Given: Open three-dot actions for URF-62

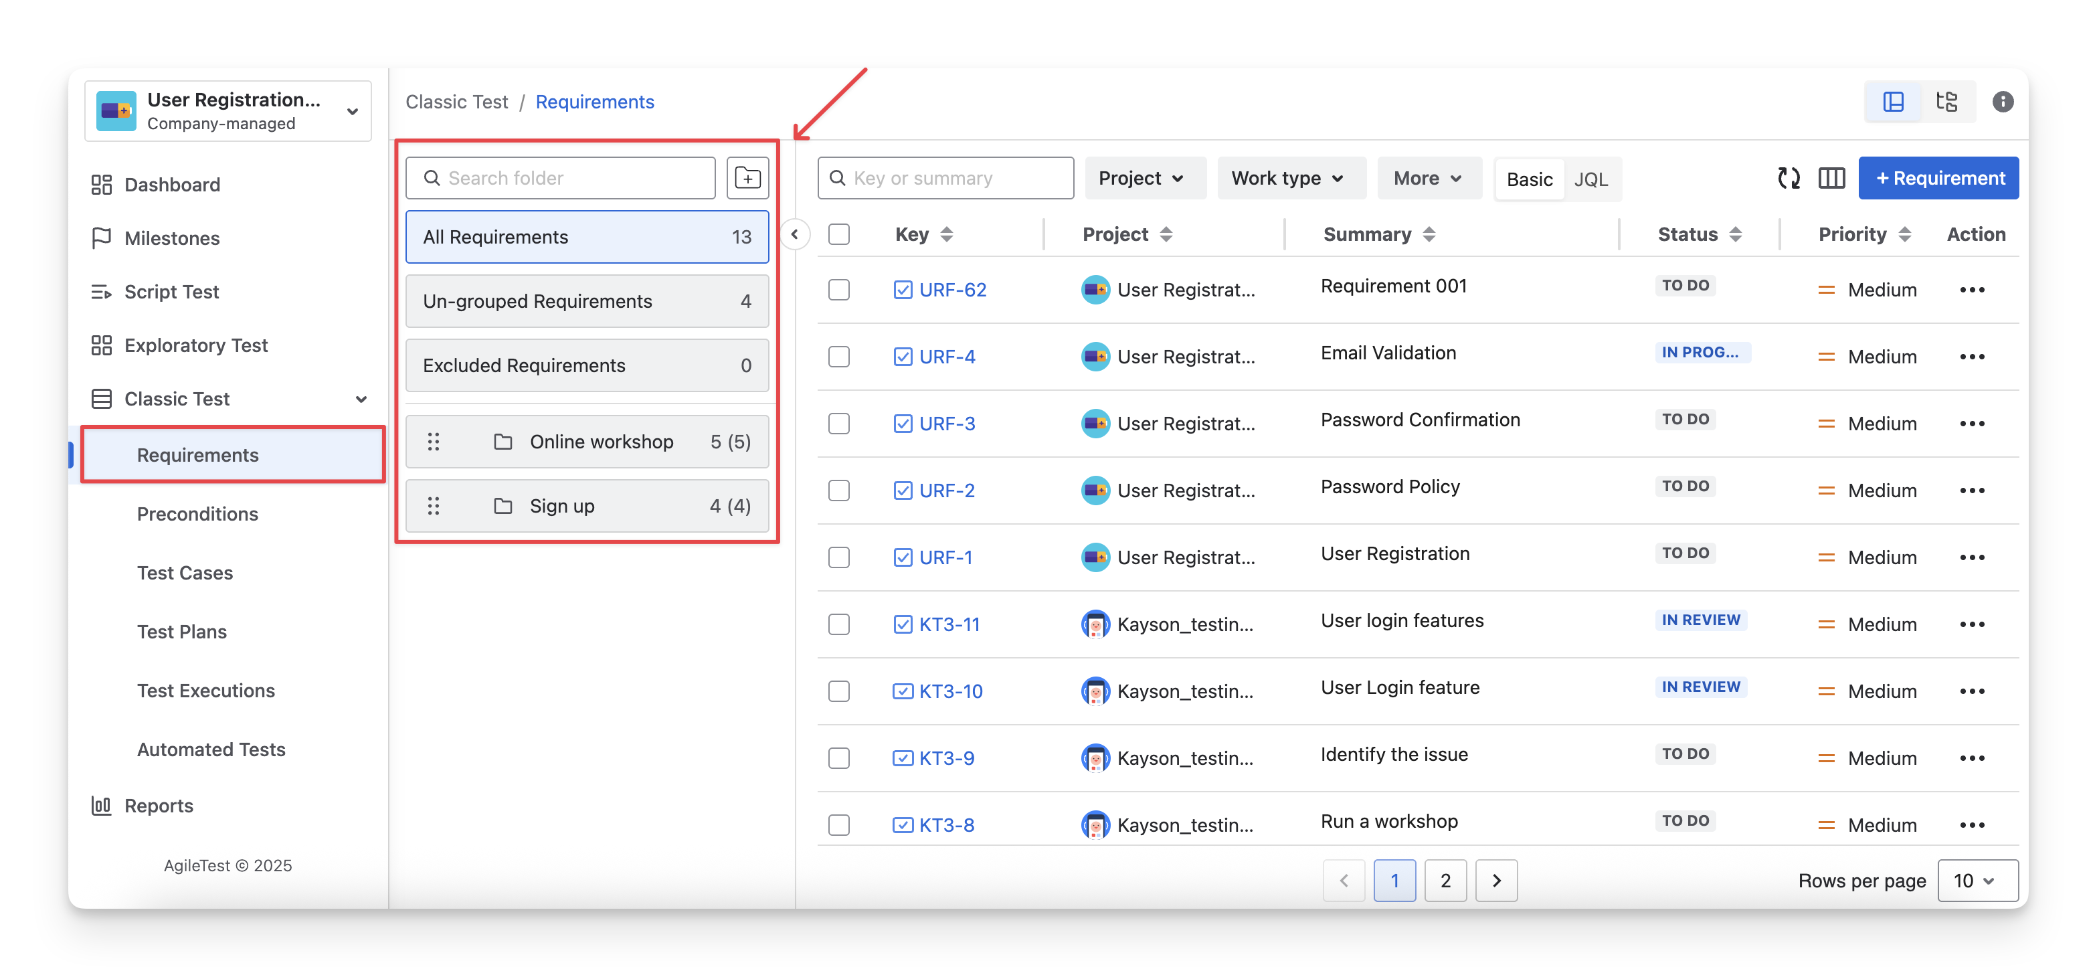Looking at the screenshot, I should [1972, 290].
